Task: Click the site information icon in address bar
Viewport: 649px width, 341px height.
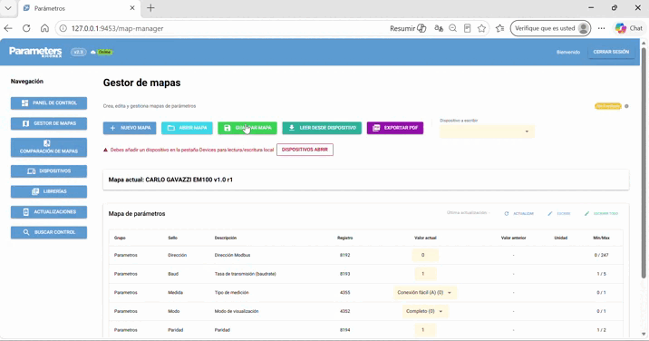Action: pos(63,28)
